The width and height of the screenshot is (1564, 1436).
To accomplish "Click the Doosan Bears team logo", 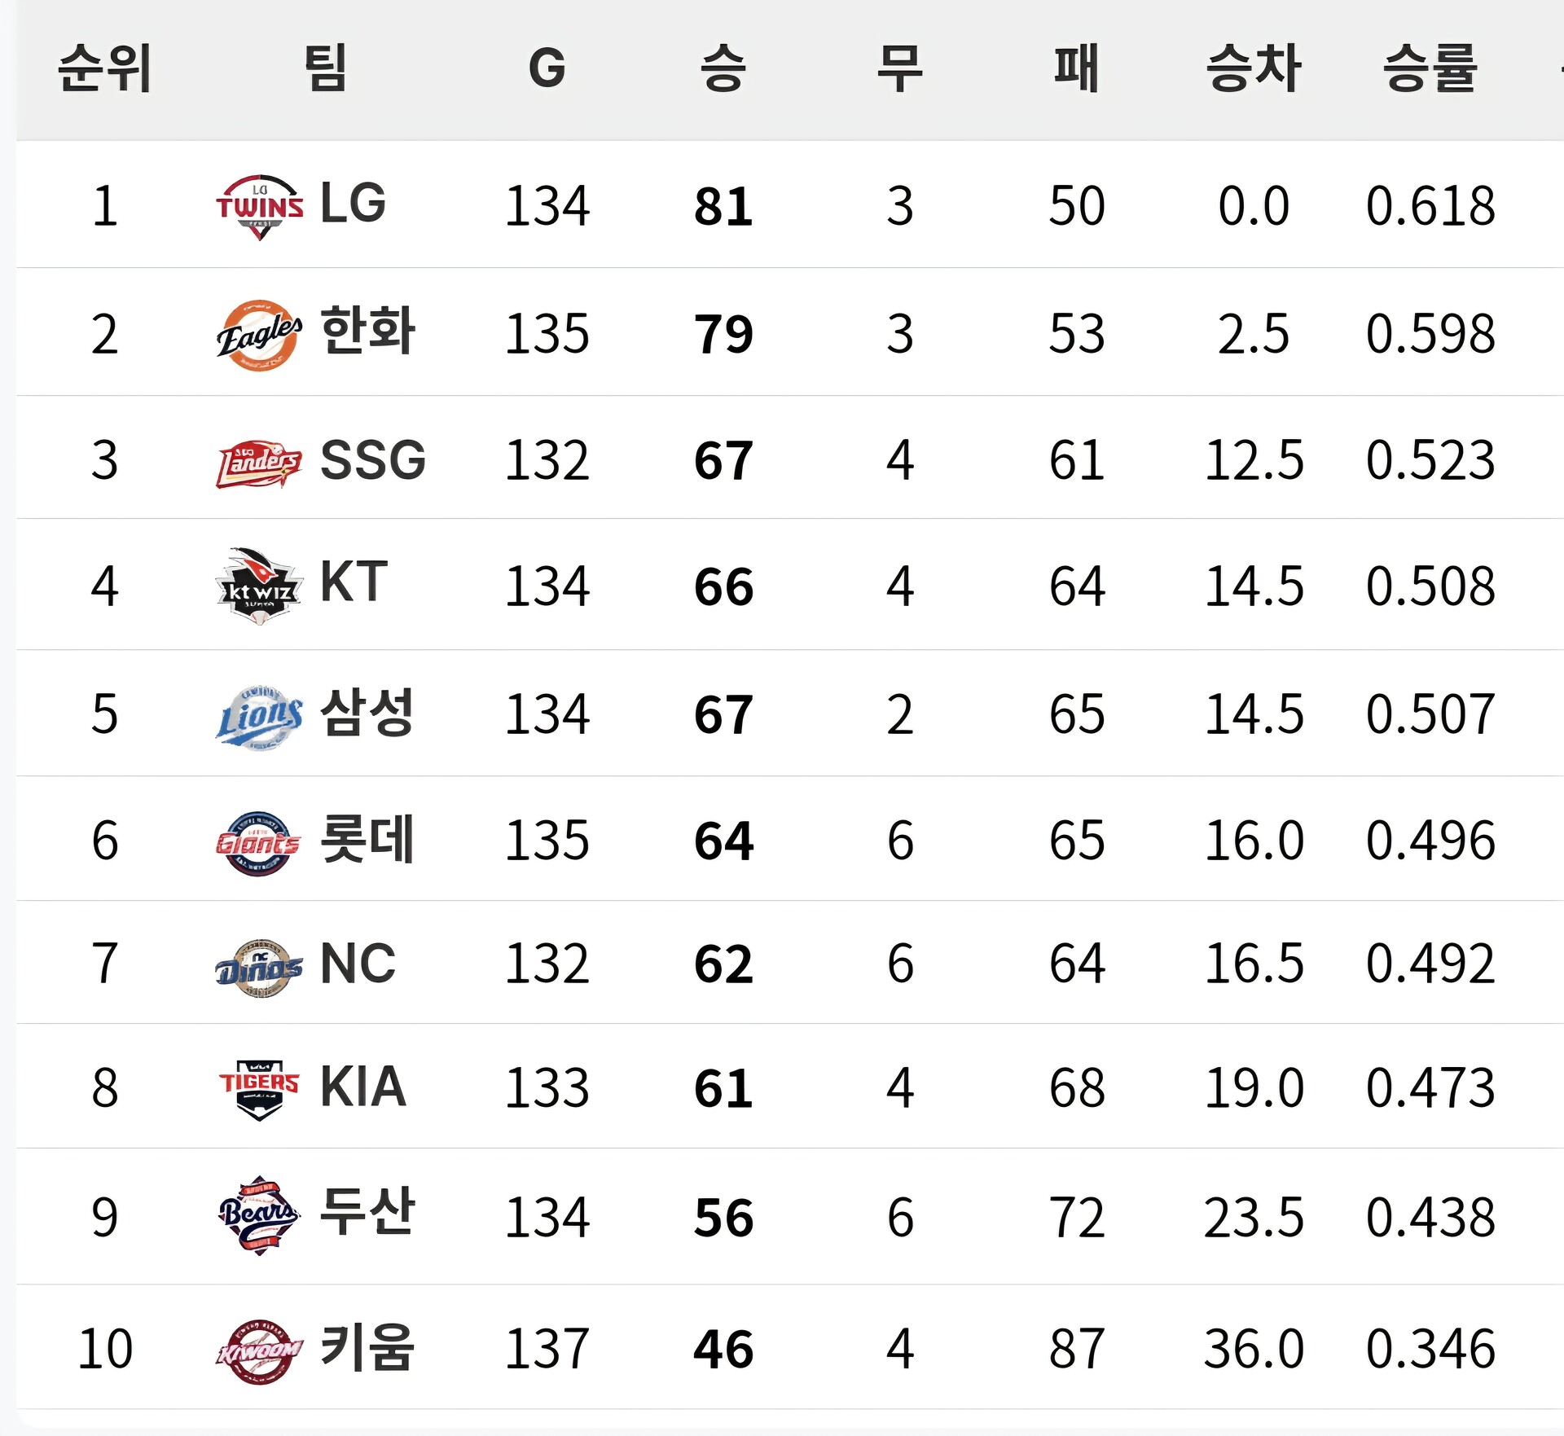I will coord(259,1215).
